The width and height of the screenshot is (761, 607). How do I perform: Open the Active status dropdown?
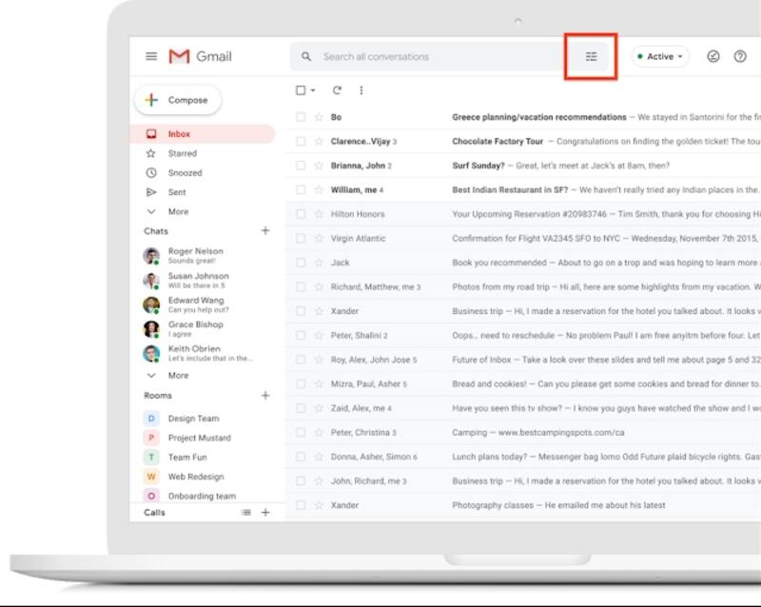tap(660, 57)
